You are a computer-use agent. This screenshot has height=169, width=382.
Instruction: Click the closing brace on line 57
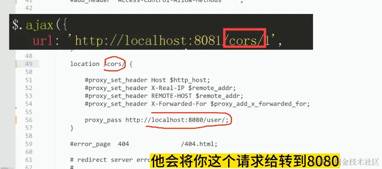click(x=72, y=128)
